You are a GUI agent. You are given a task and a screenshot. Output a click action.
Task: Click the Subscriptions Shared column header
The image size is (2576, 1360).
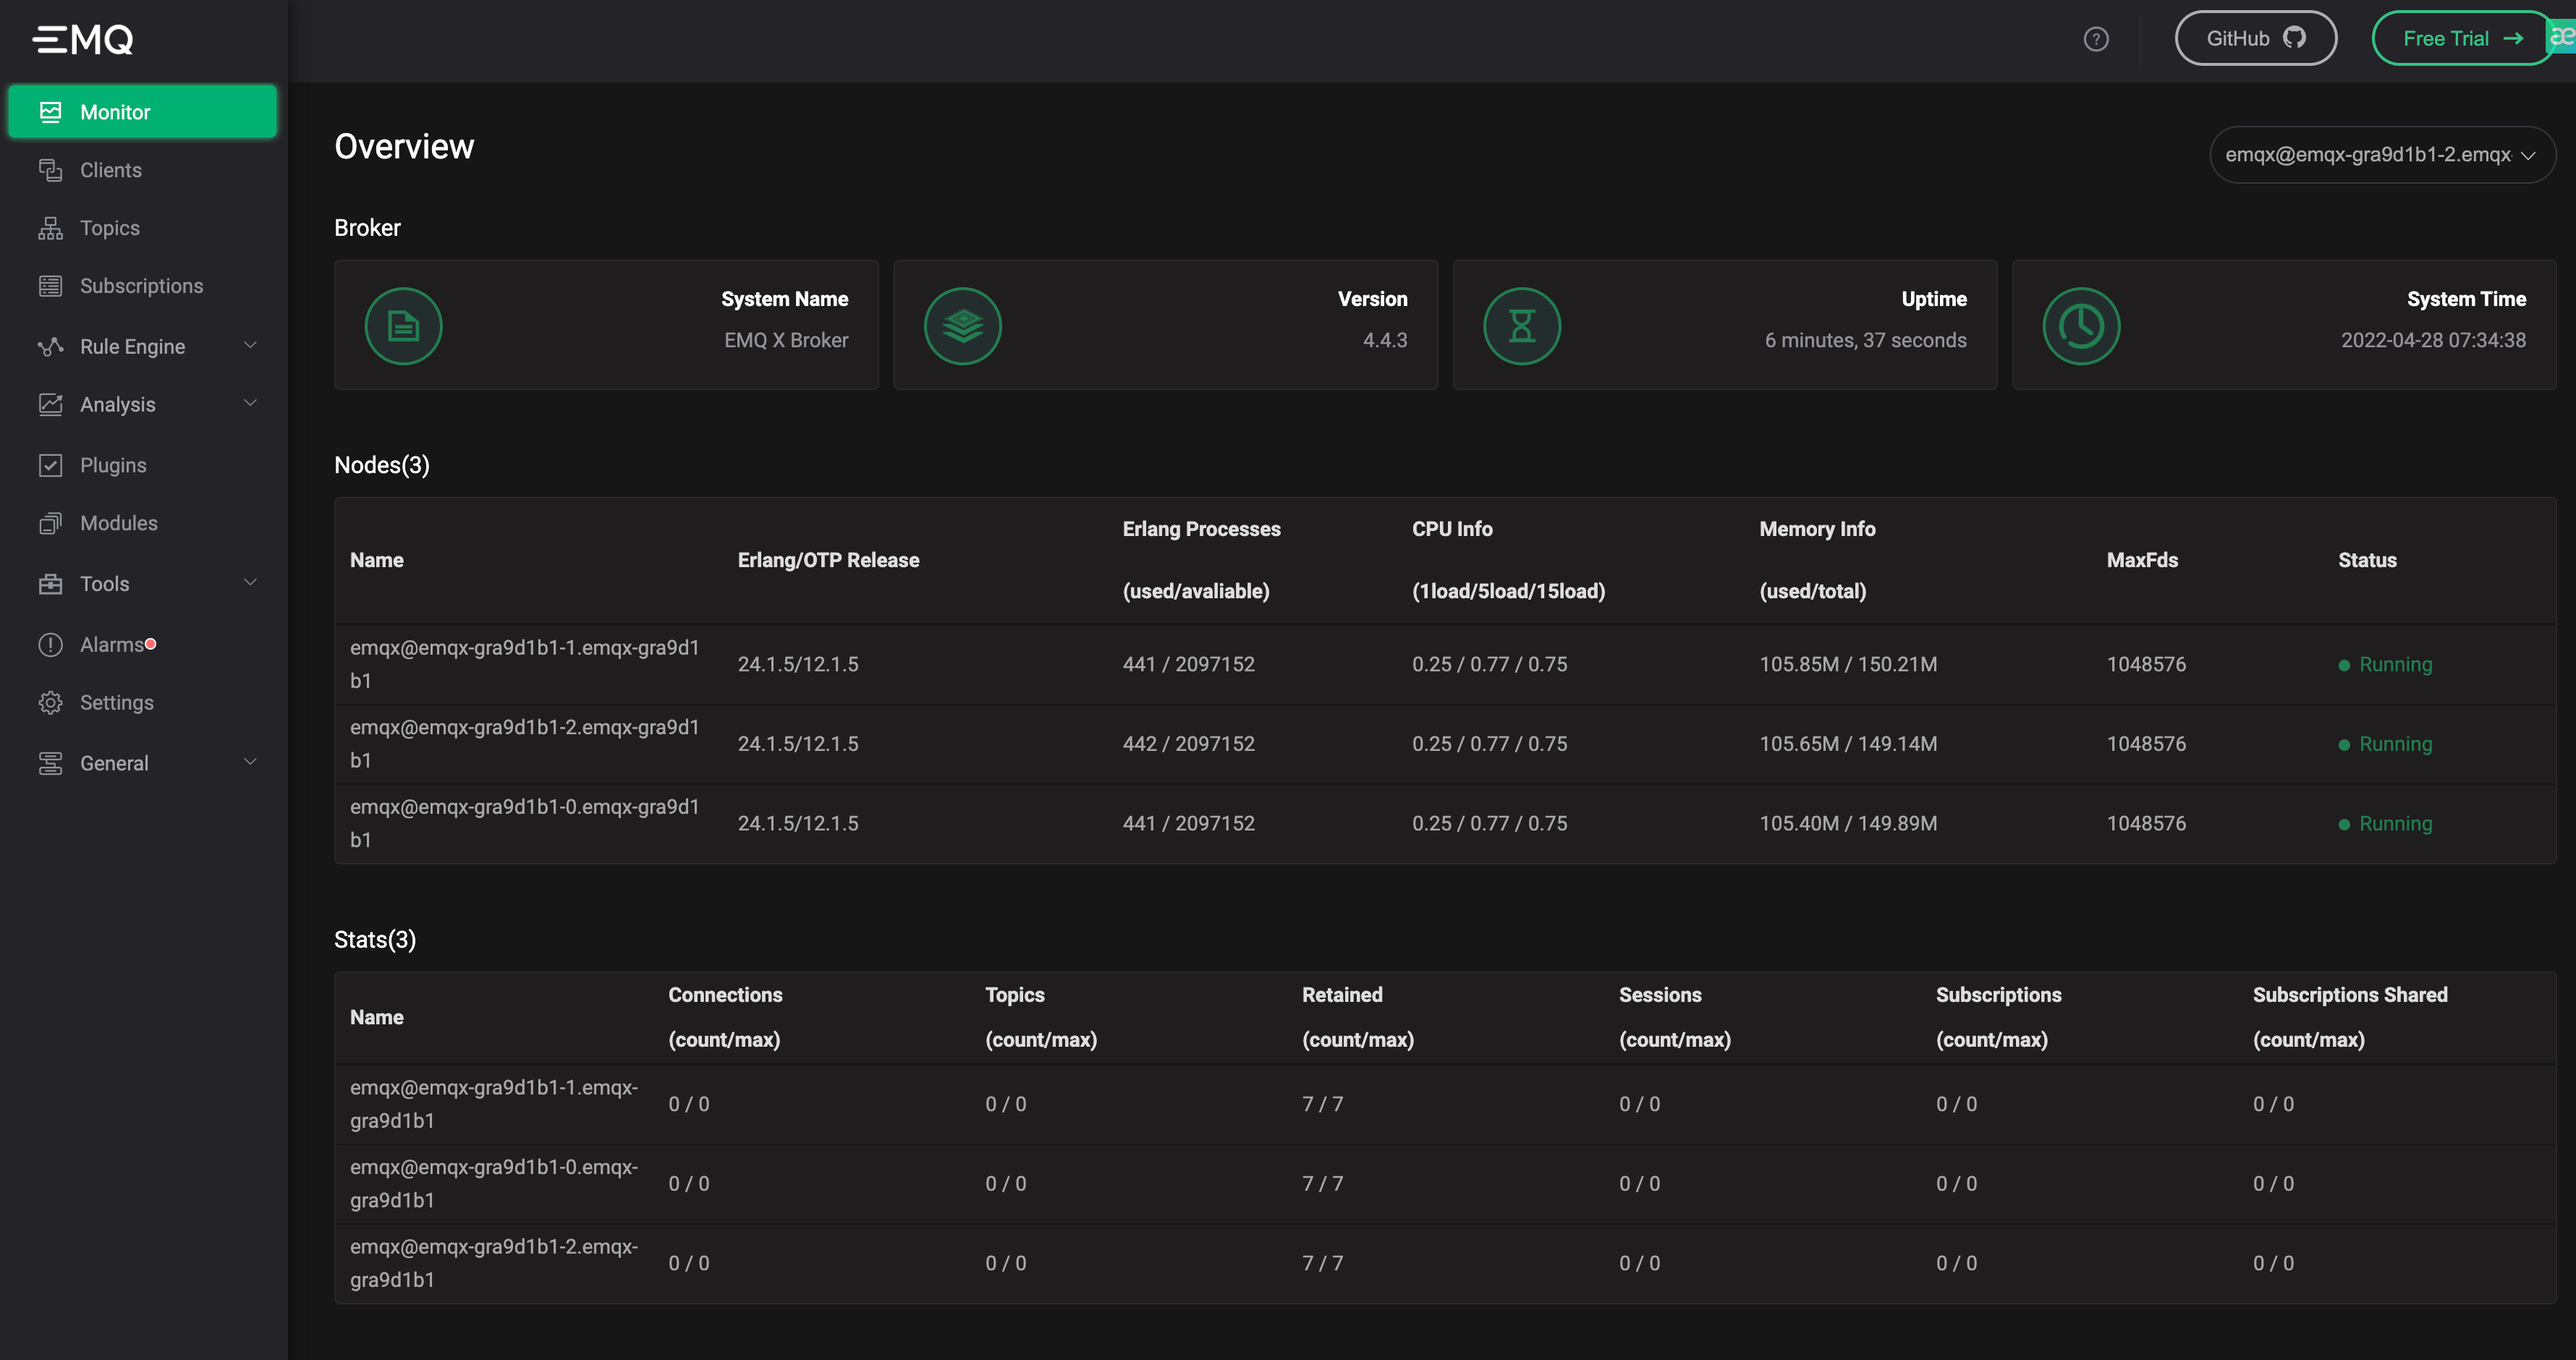pyautogui.click(x=2350, y=1017)
